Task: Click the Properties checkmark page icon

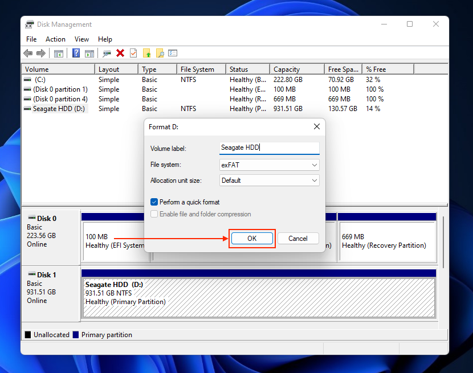Action: [x=133, y=53]
